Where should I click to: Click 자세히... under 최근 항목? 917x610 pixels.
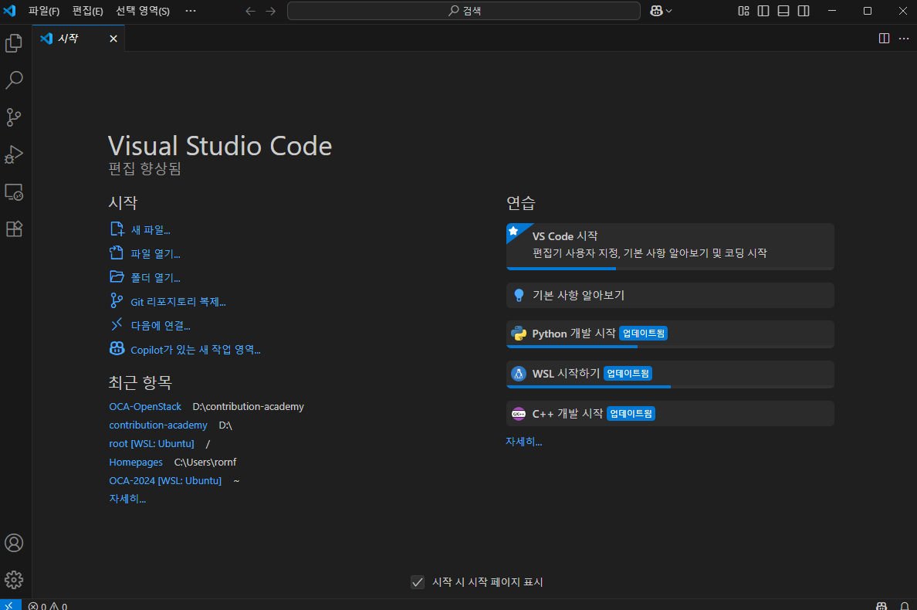127,499
